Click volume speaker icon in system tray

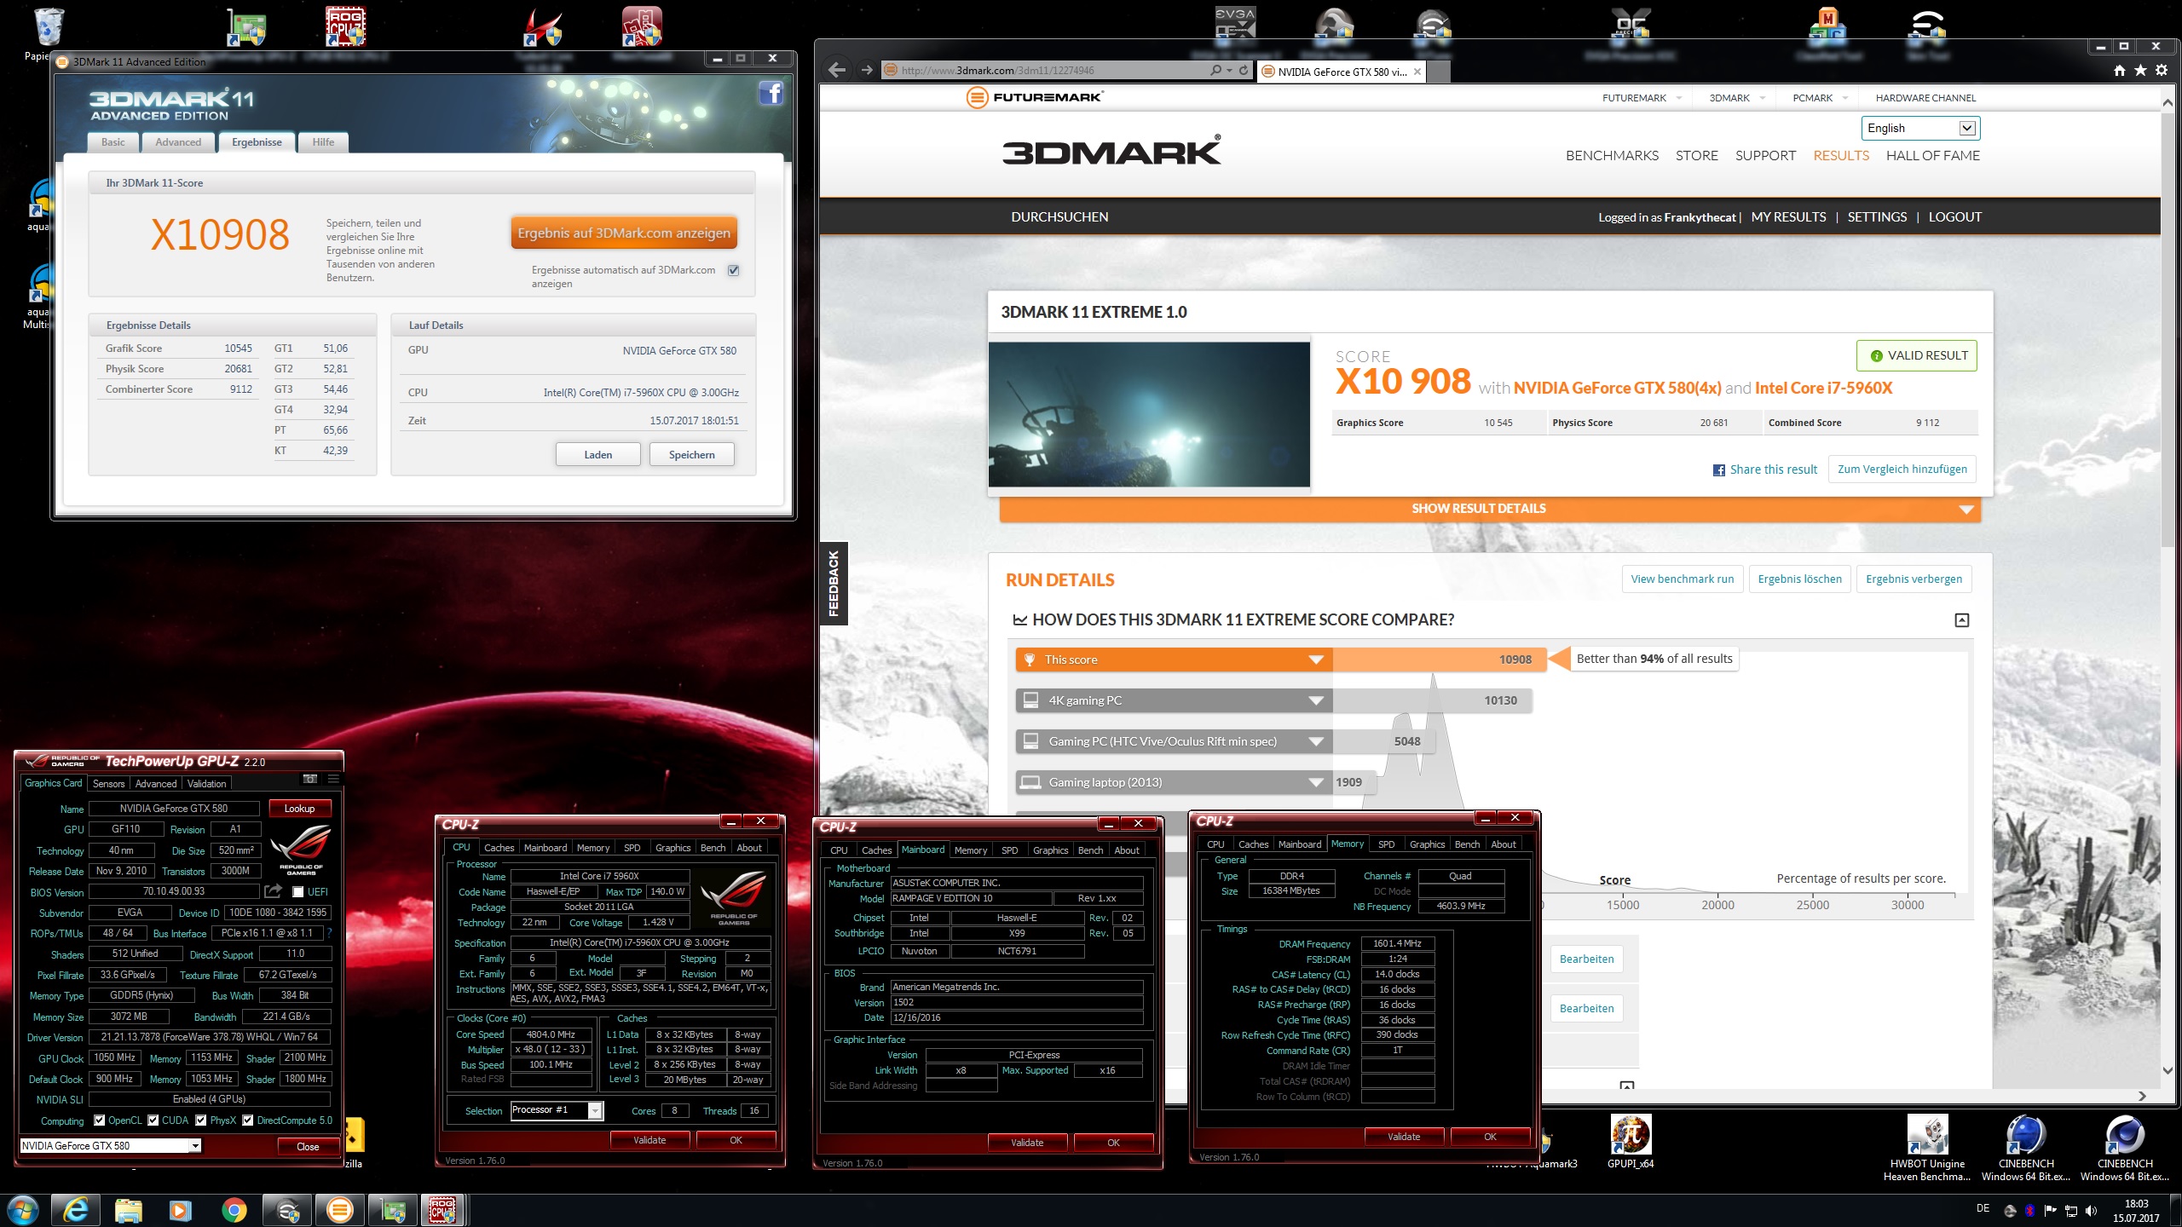tap(2091, 1211)
